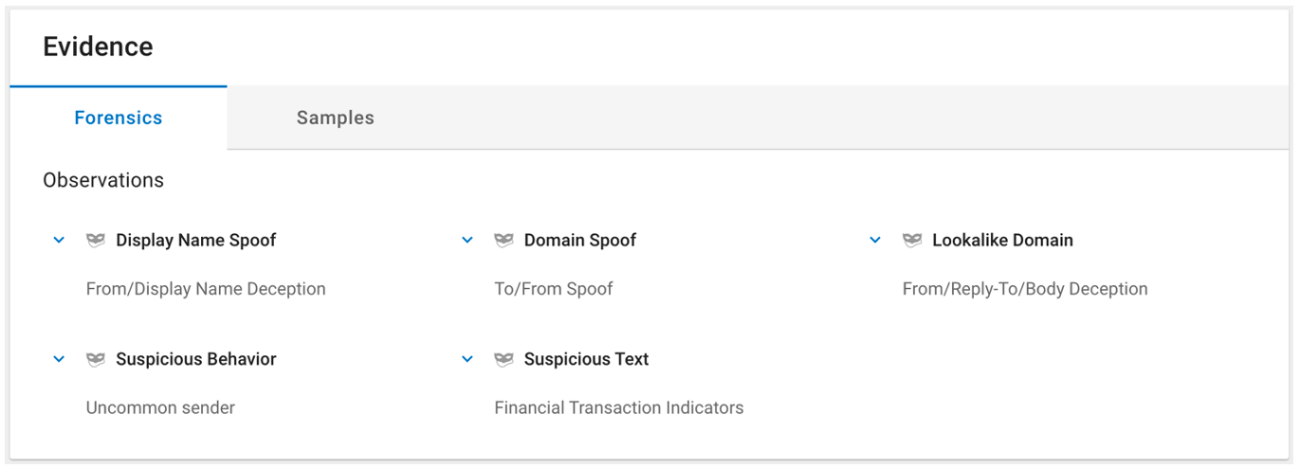
Task: Click the mask icon beside Suspicious Text
Action: (x=504, y=360)
